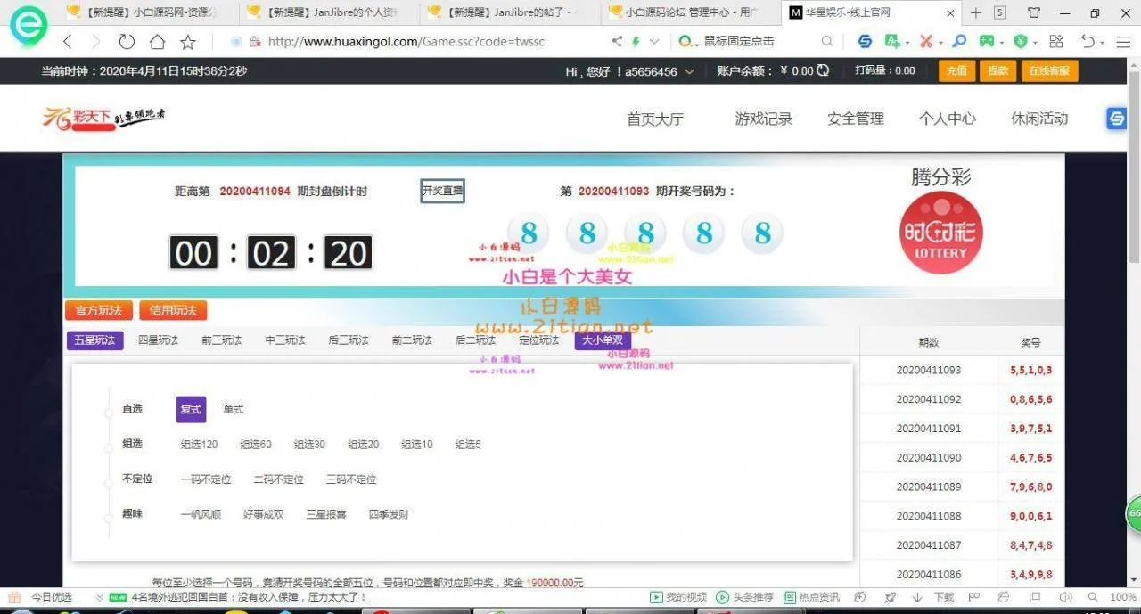The width and height of the screenshot is (1141, 614).
Task: Bookmark page with the star icon
Action: click(x=188, y=42)
